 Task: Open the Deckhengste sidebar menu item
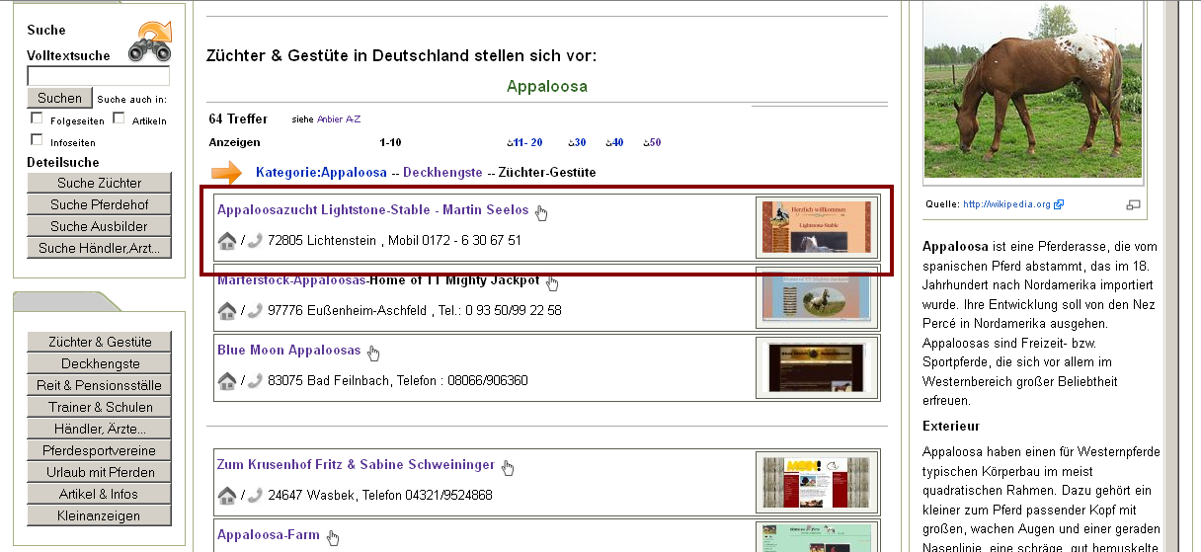(100, 363)
